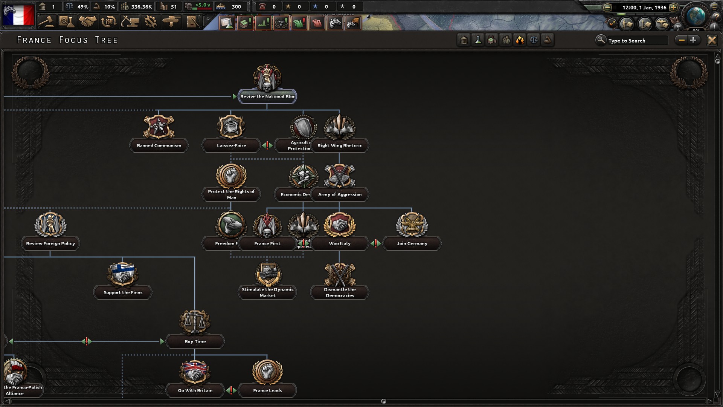Toggle the political power focus filter

pyautogui.click(x=464, y=40)
